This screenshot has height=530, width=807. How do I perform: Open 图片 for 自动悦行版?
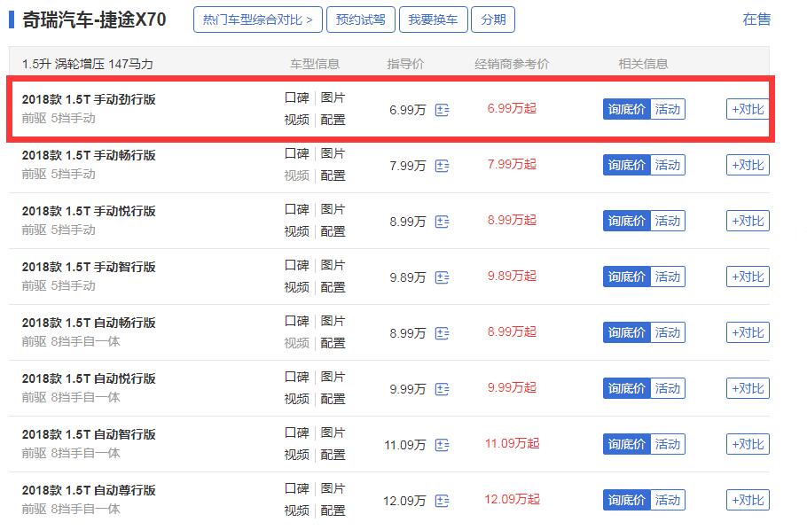pos(333,378)
